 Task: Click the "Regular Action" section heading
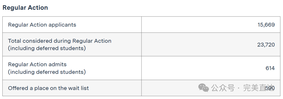tap(25, 8)
